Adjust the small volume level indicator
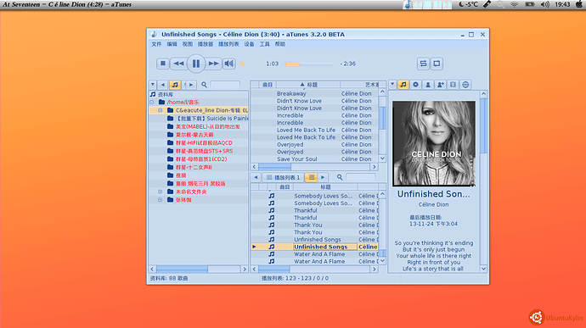Screen dimensions: 586x328 coord(242,64)
